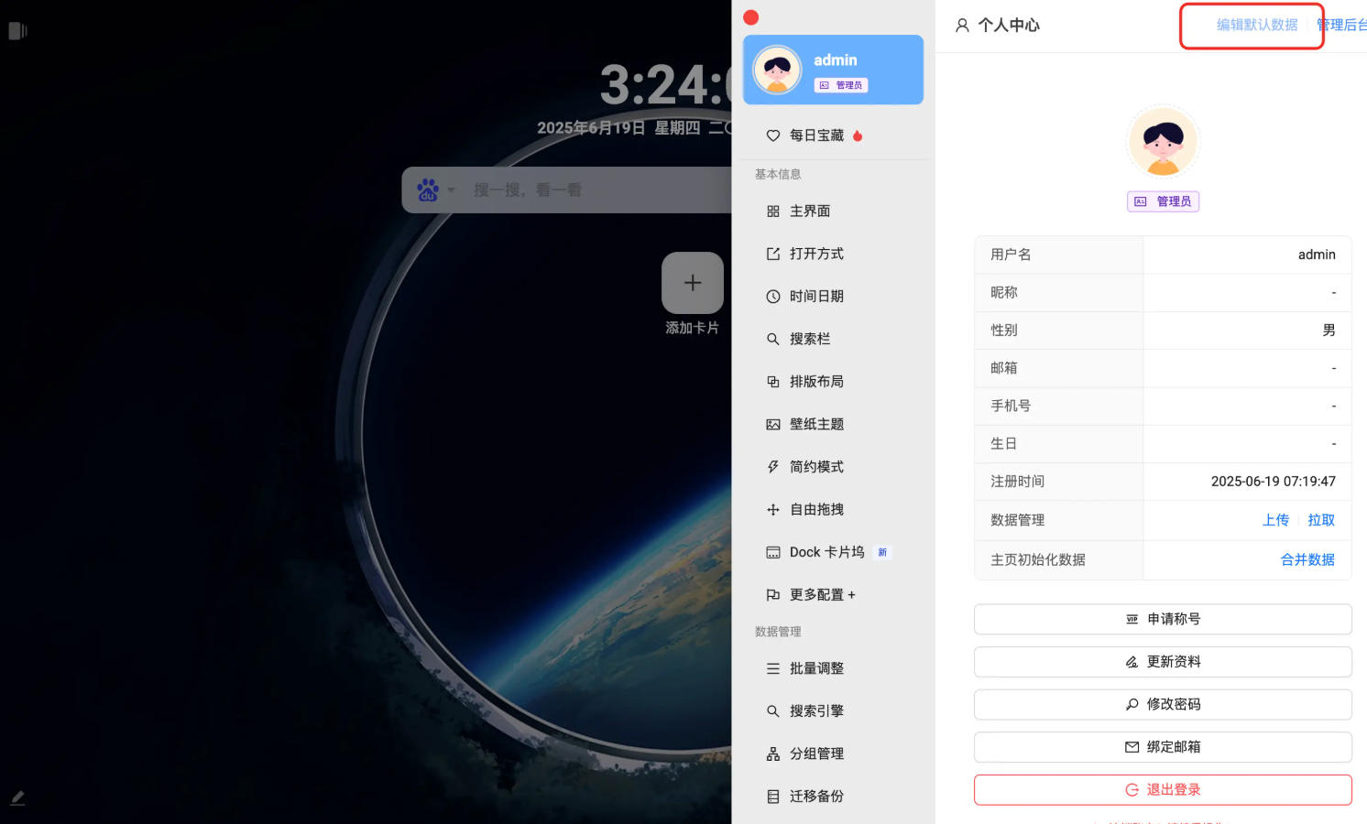Click the archive icon next to 迁移备份
Screen dimensions: 1367x824
pos(773,797)
